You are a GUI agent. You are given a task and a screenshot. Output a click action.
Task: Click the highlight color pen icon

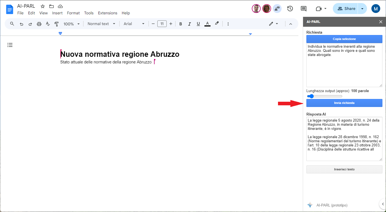click(217, 24)
